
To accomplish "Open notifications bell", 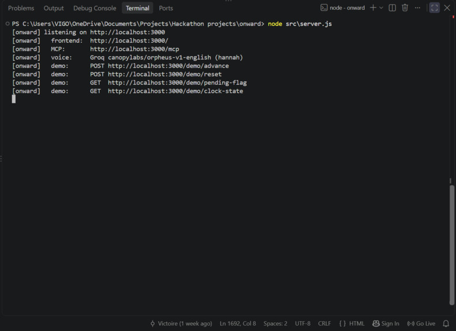I will click(x=446, y=323).
